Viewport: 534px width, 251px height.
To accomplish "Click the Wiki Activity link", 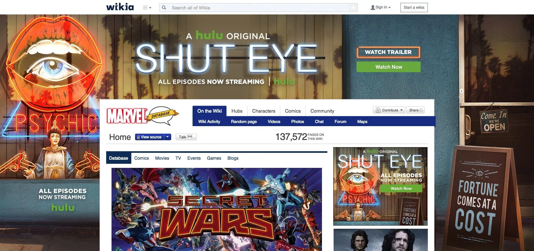I will [209, 121].
